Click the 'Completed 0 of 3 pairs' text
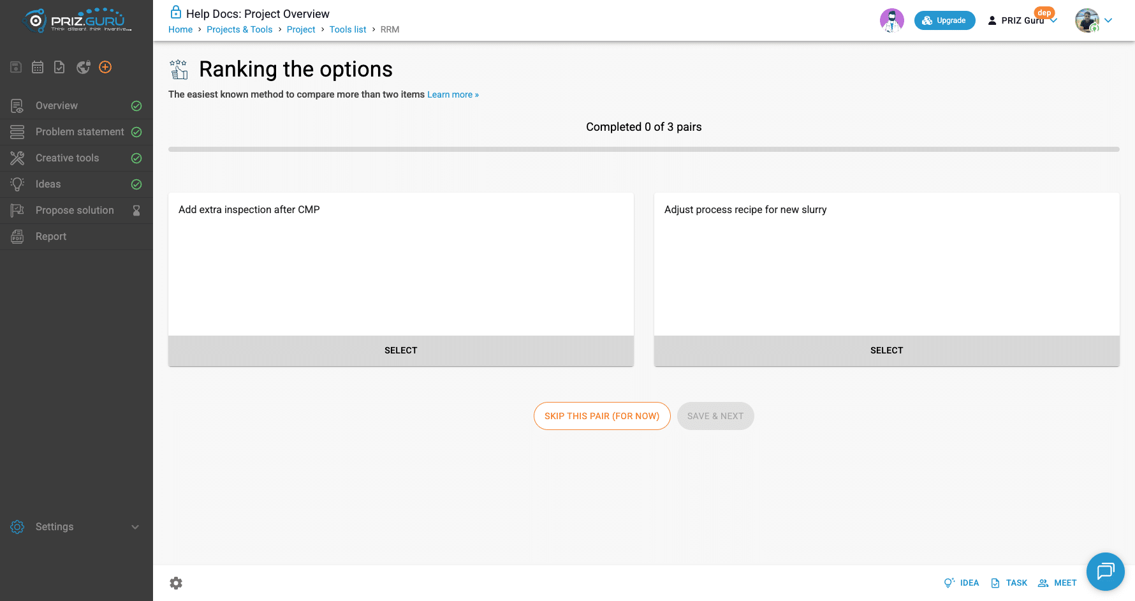 point(644,127)
